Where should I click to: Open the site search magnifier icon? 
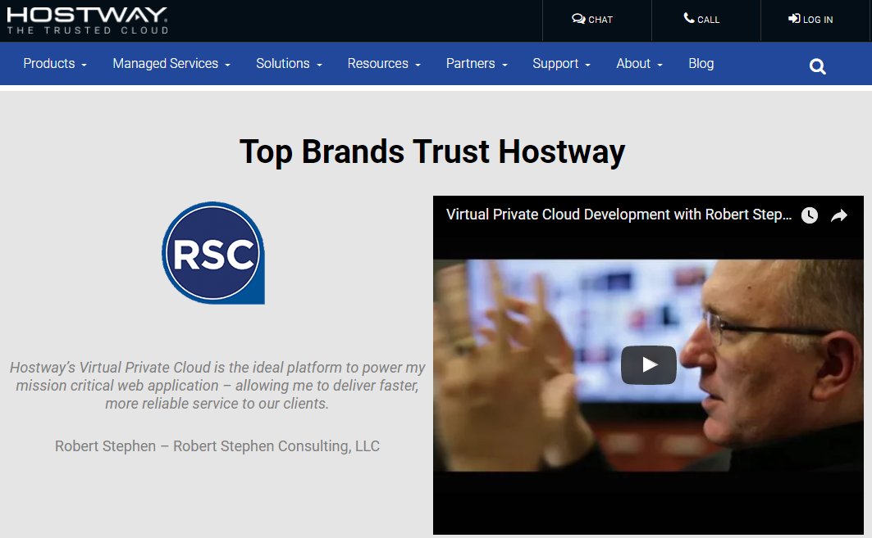818,66
